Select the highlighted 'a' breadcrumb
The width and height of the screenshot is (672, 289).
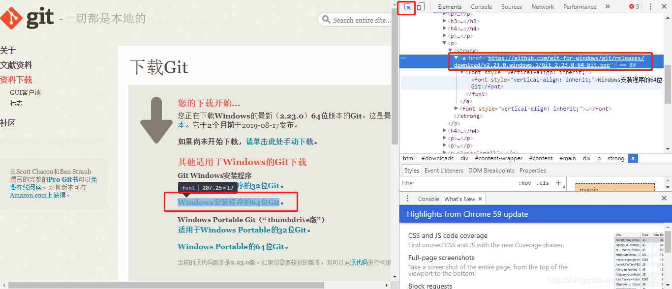[633, 158]
